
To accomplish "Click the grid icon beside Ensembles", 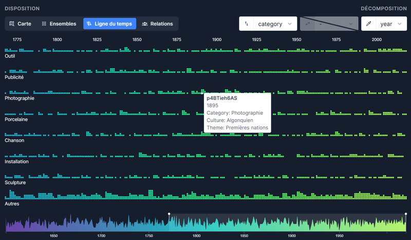I will tap(44, 24).
